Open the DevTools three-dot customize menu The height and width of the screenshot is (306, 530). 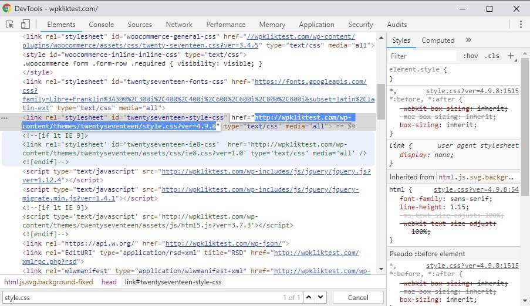click(x=521, y=24)
